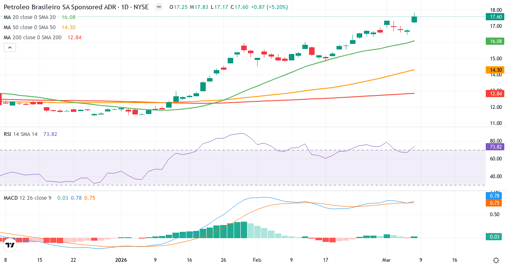Select the orange 14.30 price level marker
The image size is (506, 266).
click(494, 70)
